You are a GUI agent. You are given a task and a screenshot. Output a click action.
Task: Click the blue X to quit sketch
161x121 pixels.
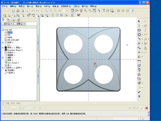coord(139,96)
